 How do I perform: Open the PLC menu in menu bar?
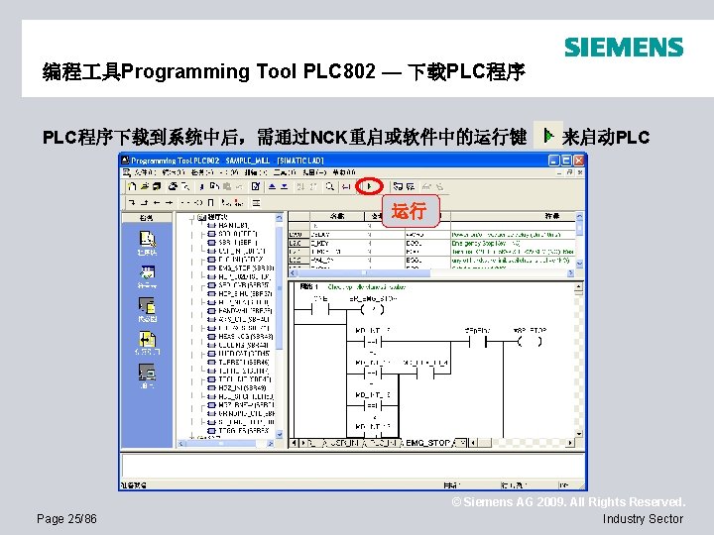coord(229,172)
